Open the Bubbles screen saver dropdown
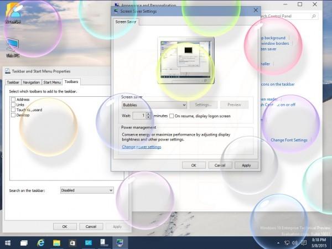 pyautogui.click(x=154, y=105)
